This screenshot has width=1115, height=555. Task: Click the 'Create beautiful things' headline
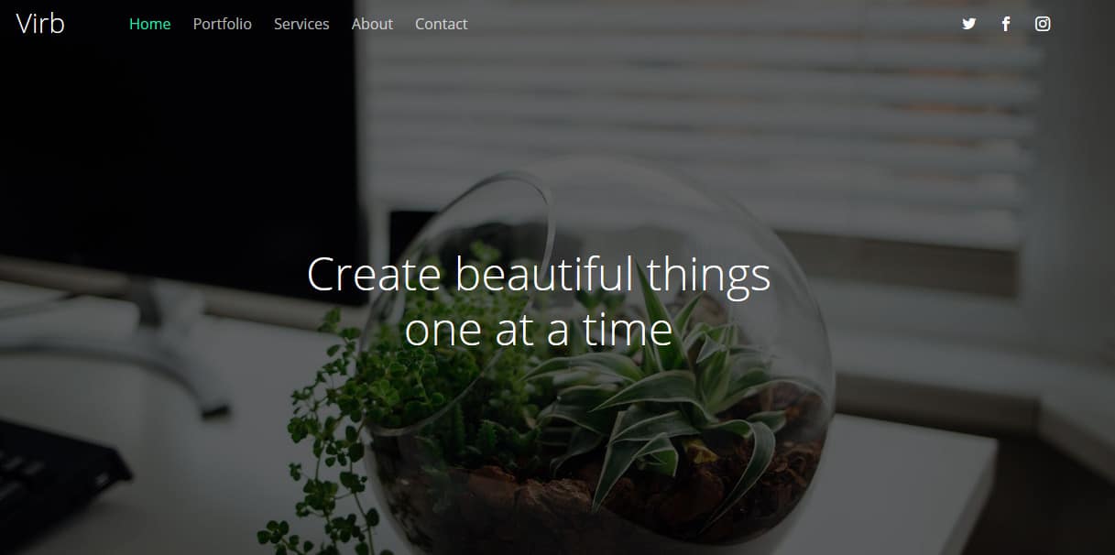tap(539, 275)
